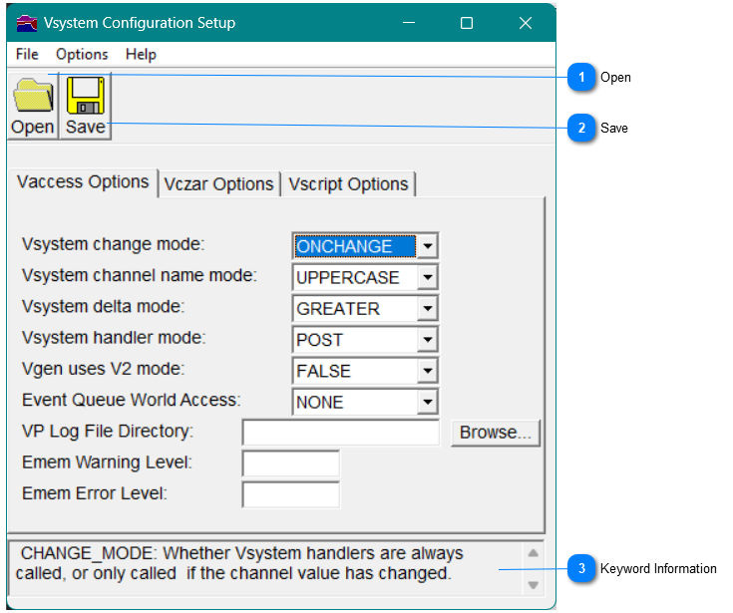Open the File menu
733x613 pixels.
[27, 55]
